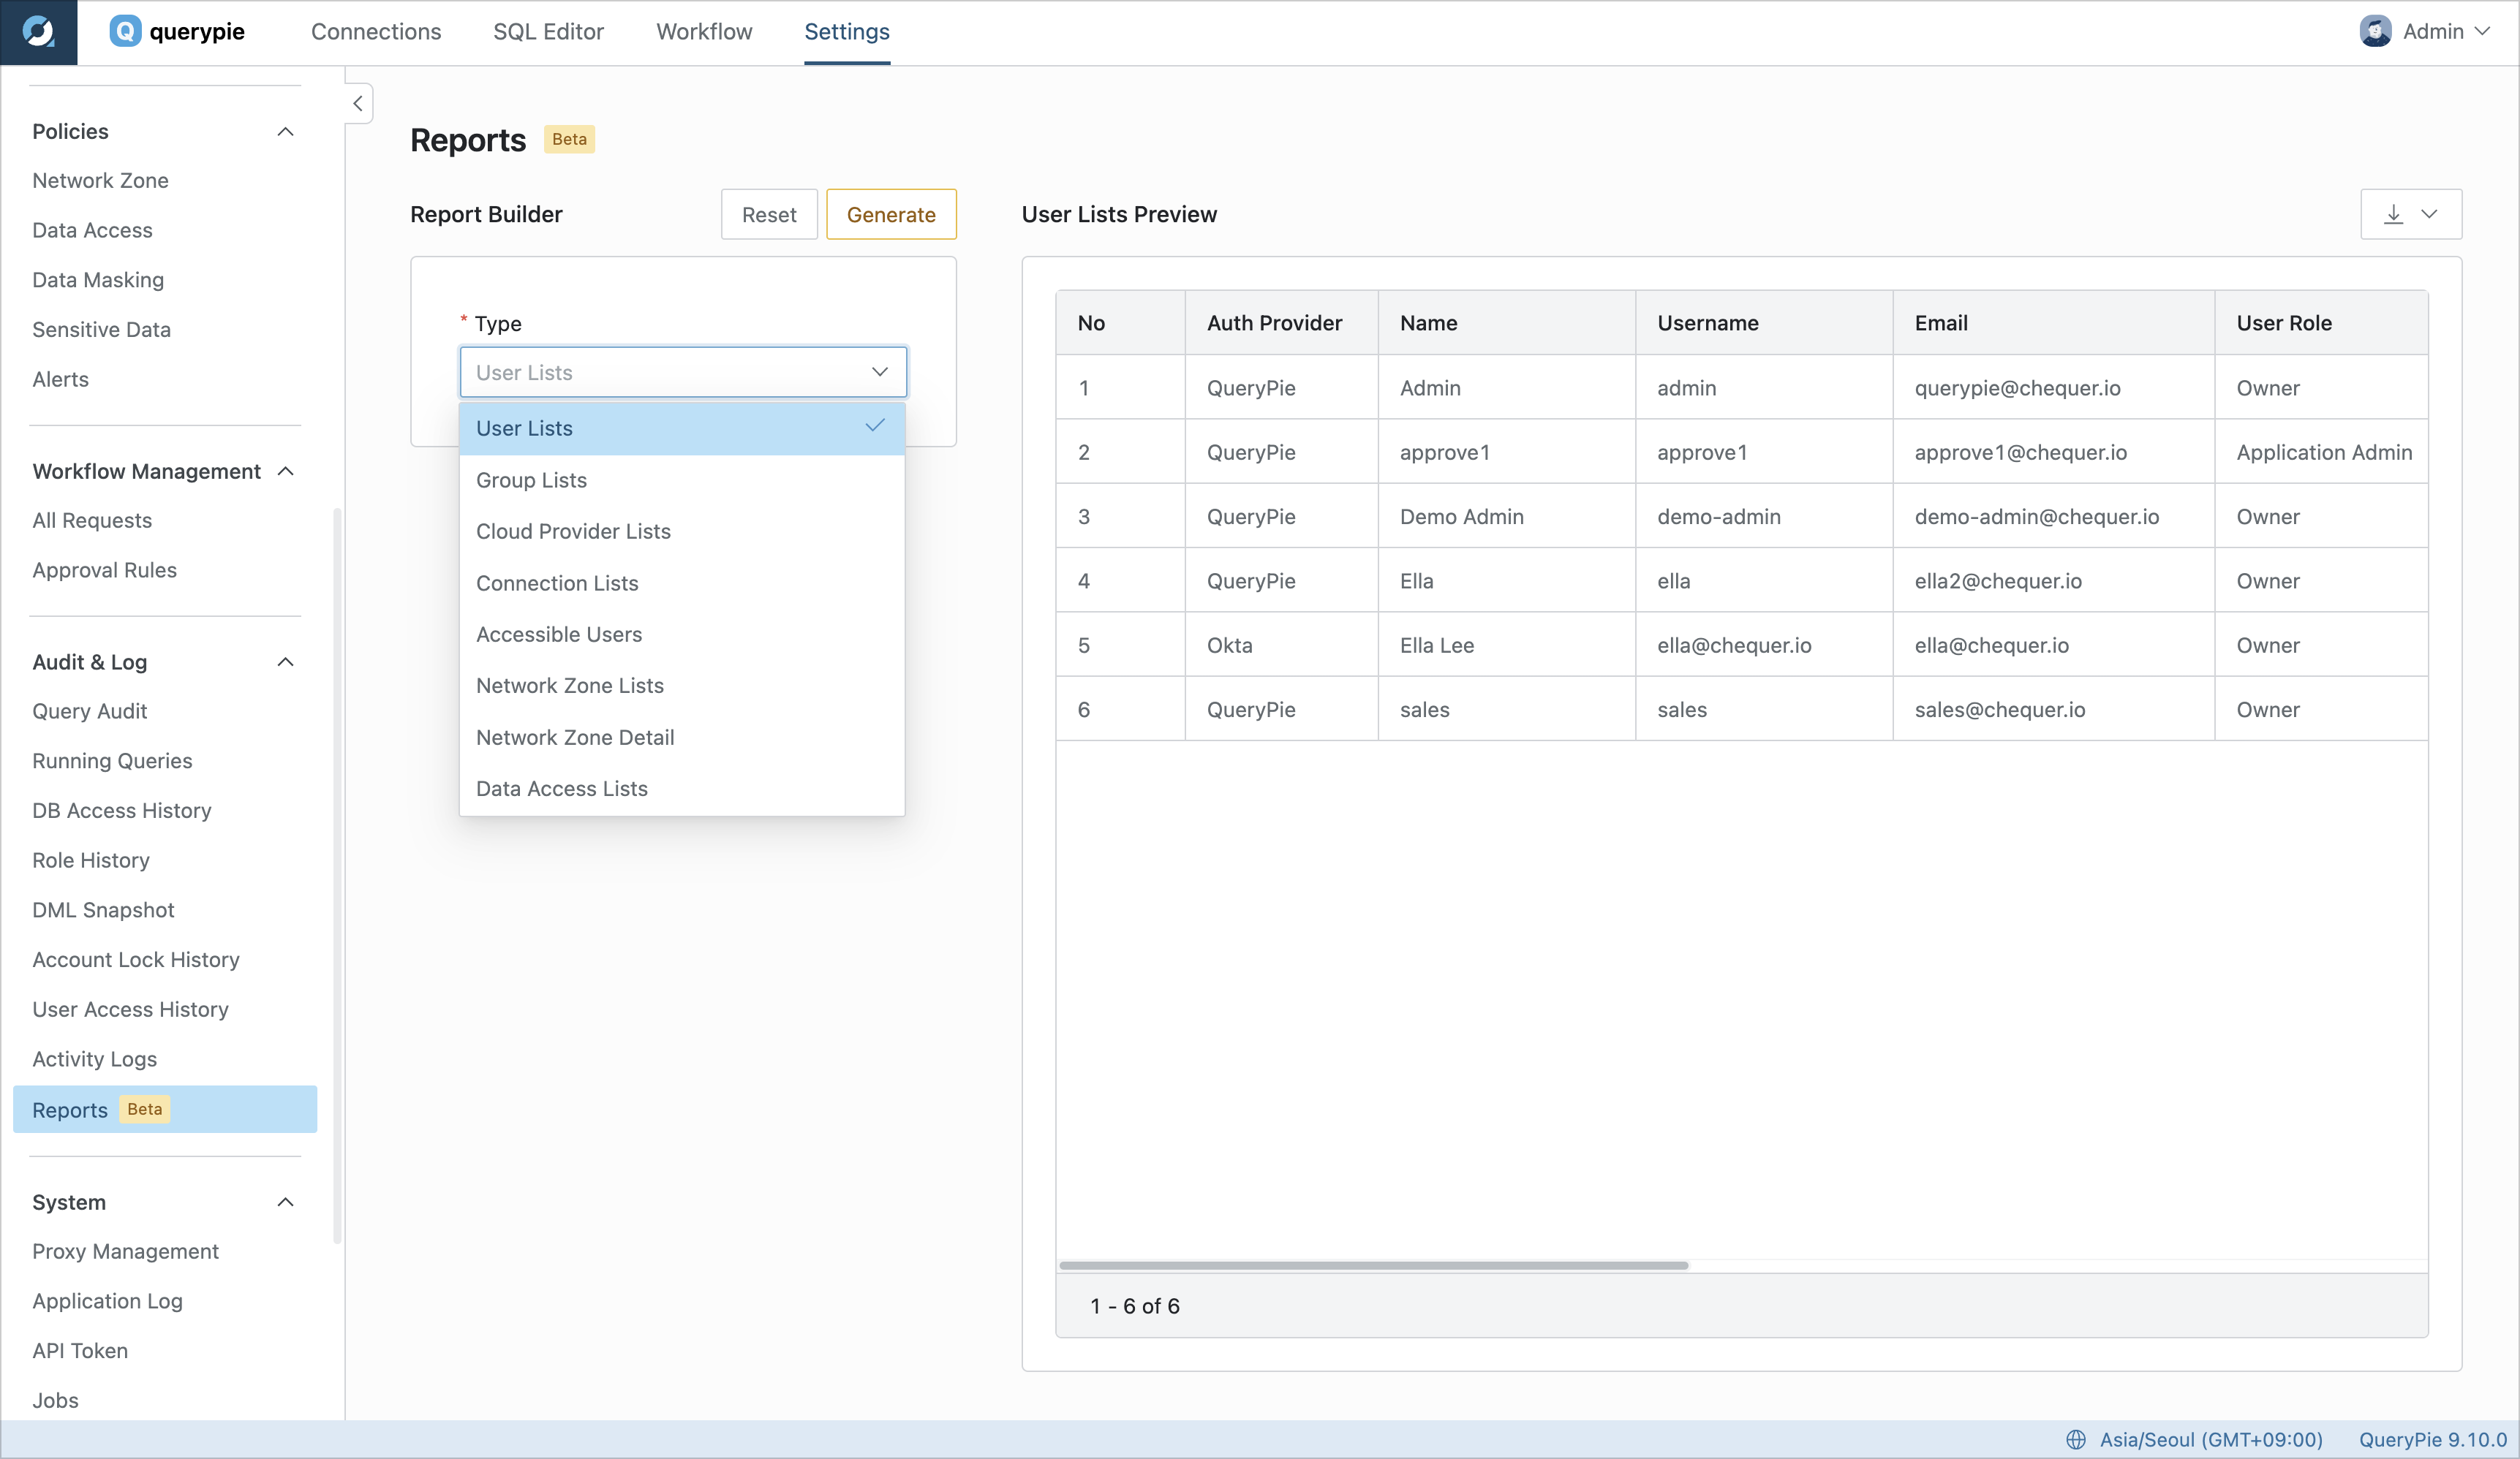Click the querypie logo
Viewport: 2520px width, 1459px height.
coord(177,32)
